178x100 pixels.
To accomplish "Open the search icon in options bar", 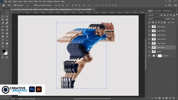I will click(x=166, y=5).
